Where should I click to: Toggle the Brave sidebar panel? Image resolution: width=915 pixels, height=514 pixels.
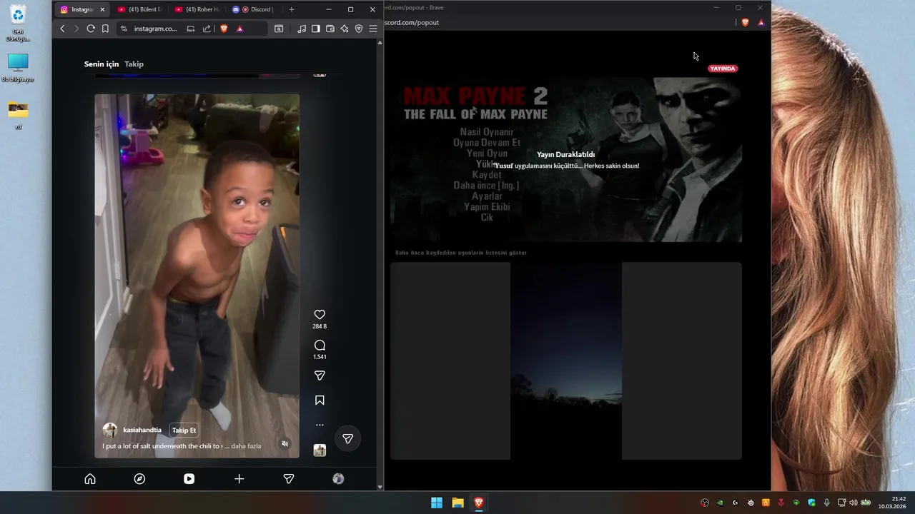[315, 29]
